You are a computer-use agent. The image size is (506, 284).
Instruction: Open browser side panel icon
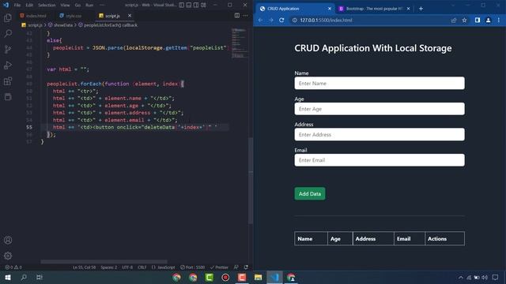point(478,20)
